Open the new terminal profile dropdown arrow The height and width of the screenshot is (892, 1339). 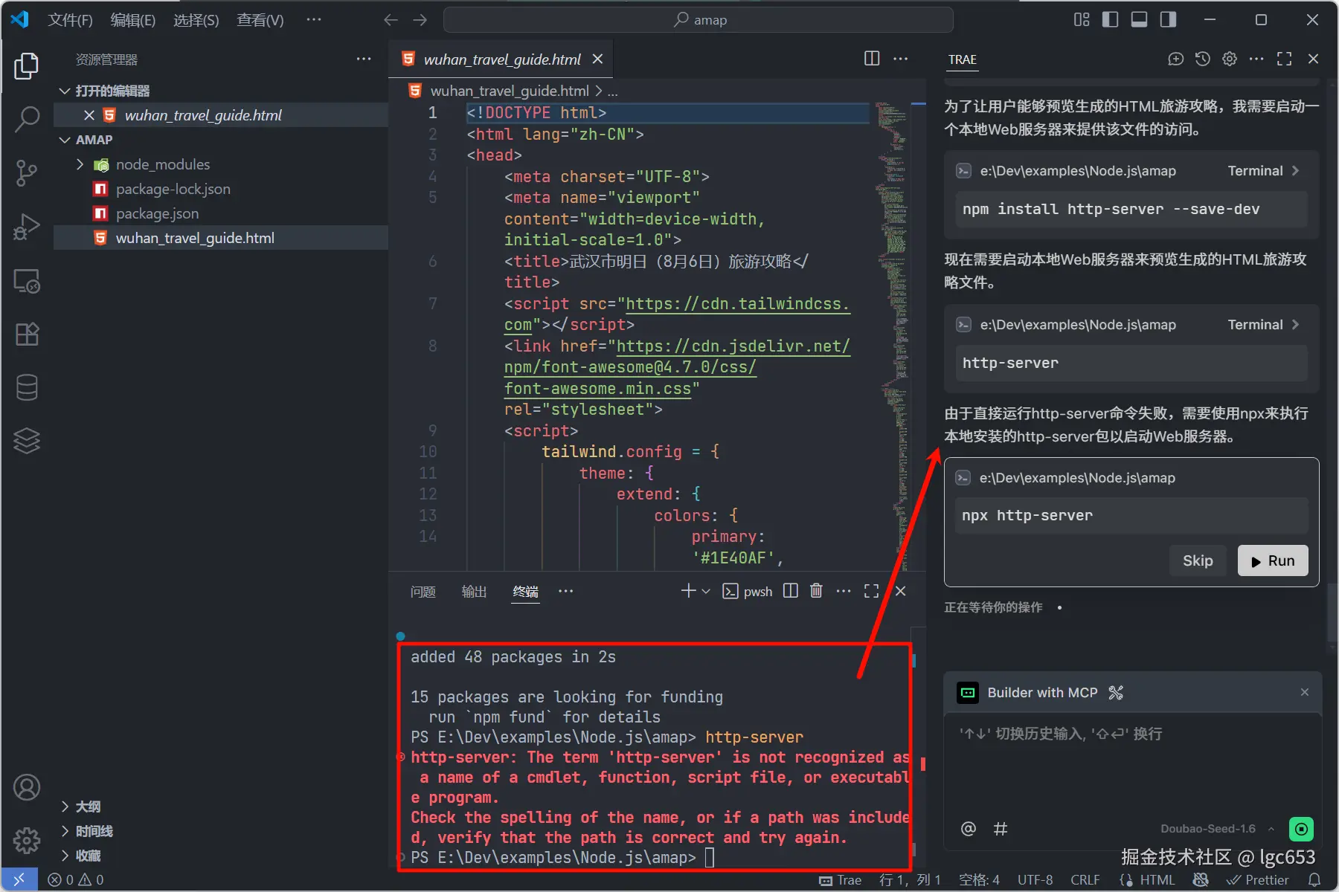coord(706,591)
